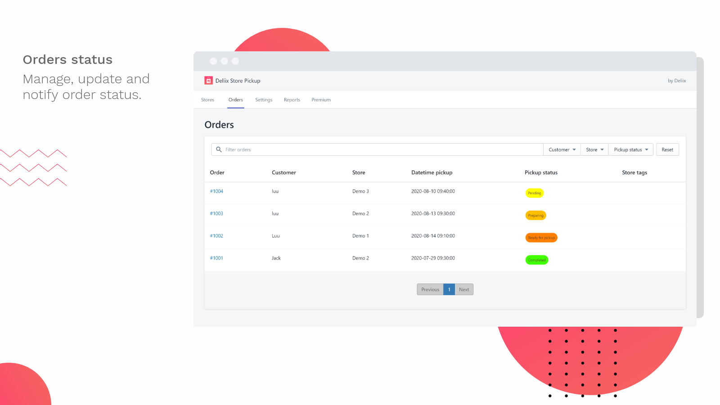This screenshot has height=405, width=720.
Task: Click the yellow Pending status badge
Action: click(x=535, y=193)
